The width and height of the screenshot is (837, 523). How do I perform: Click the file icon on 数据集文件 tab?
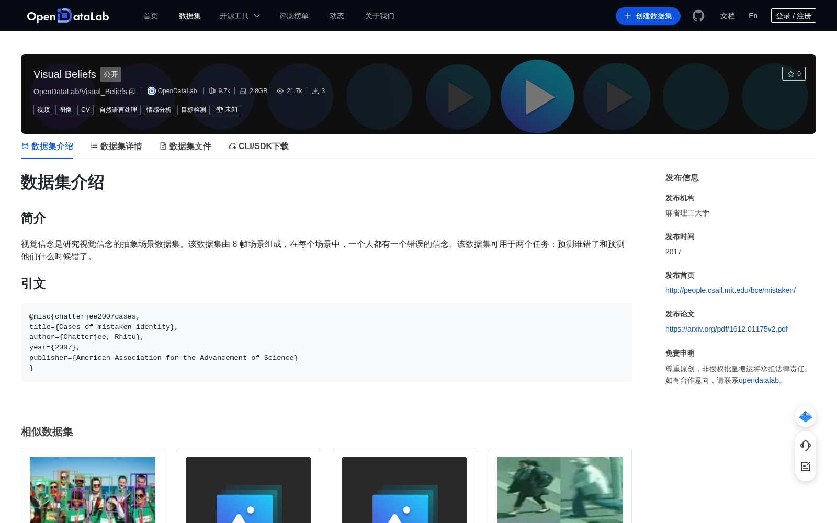(x=163, y=146)
